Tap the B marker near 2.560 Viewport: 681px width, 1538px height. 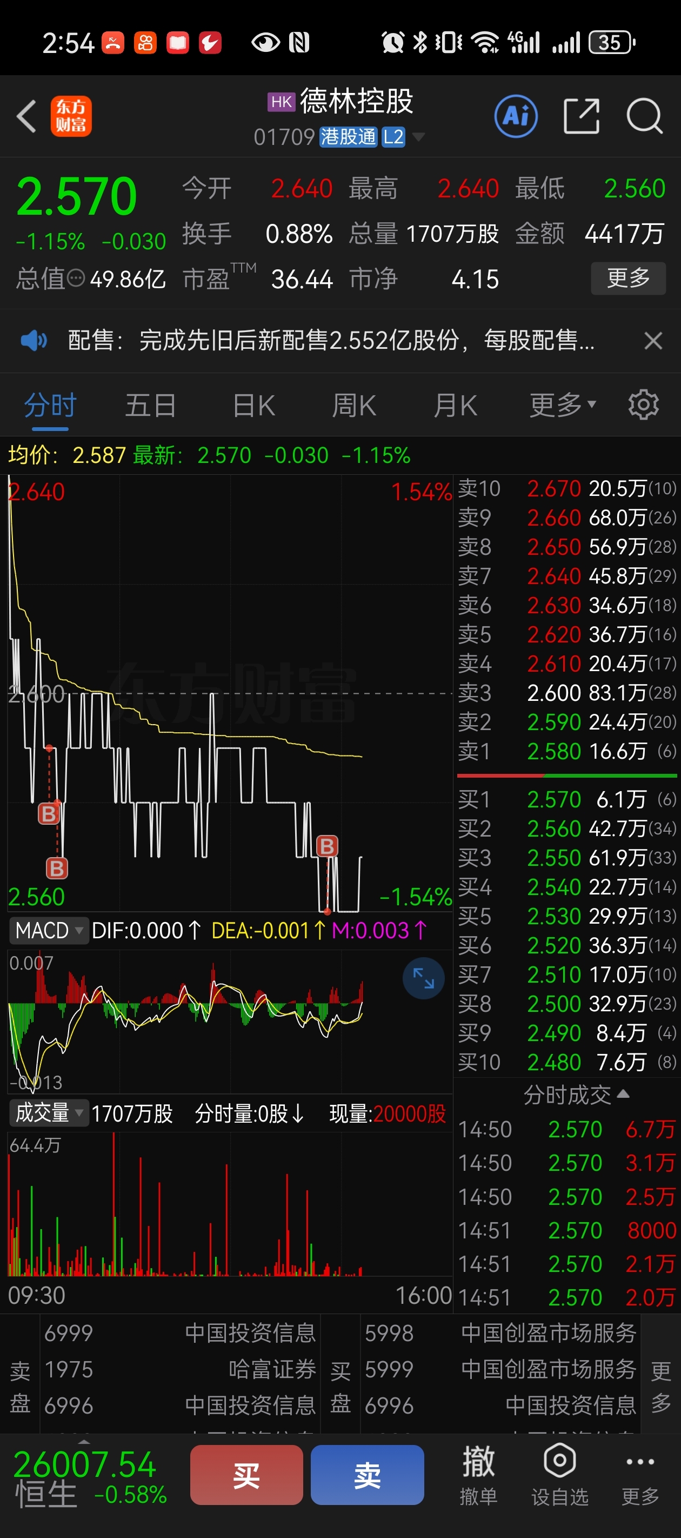pos(57,868)
